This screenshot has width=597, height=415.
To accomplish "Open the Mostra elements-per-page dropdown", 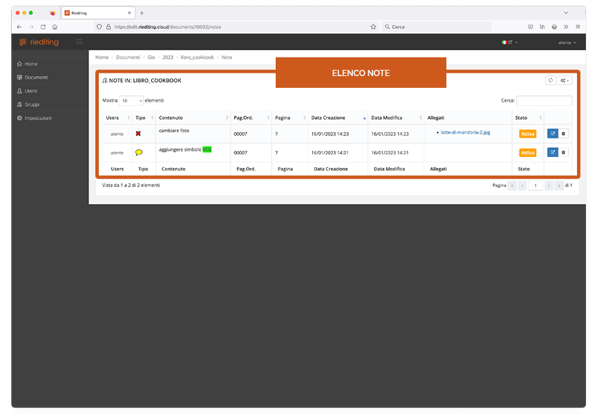I will click(x=131, y=100).
